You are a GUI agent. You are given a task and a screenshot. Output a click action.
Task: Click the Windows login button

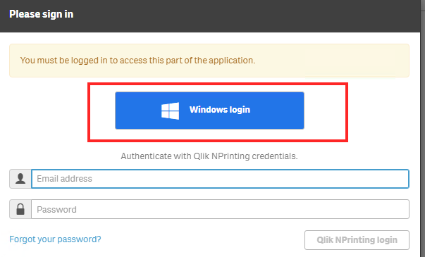point(209,111)
